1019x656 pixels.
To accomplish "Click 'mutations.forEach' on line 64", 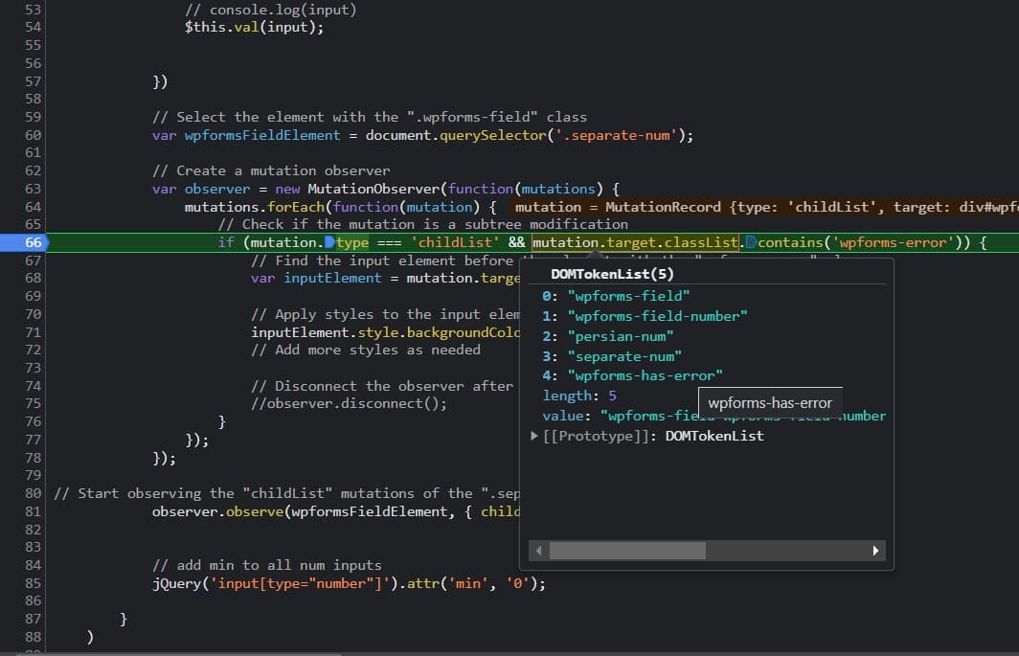I will pos(254,207).
